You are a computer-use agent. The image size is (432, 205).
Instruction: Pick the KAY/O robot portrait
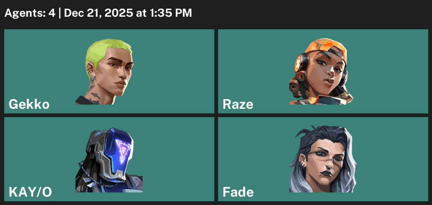[109, 160]
